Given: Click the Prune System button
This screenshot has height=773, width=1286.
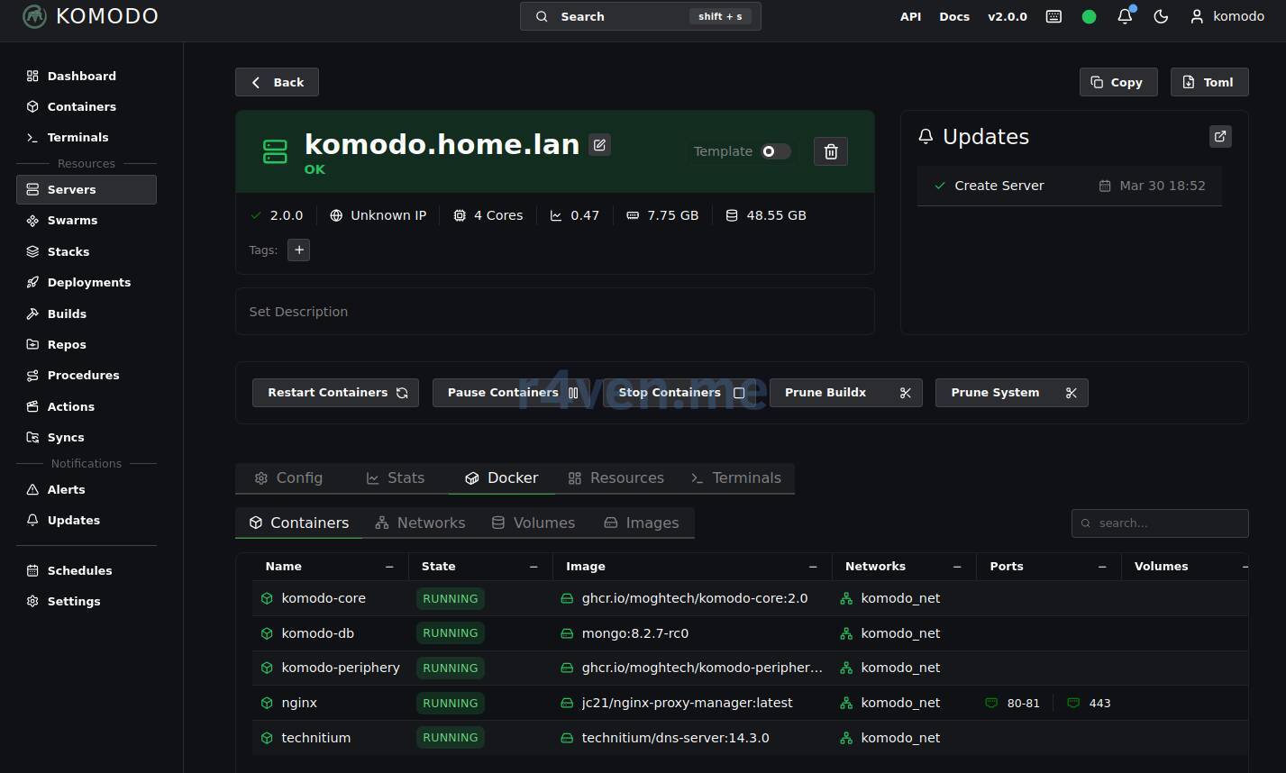Looking at the screenshot, I should pyautogui.click(x=1011, y=393).
